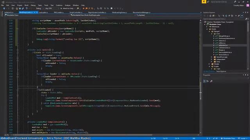The height and width of the screenshot is (140, 250).
Task: Select DictionaryExtensions.cs in Solution Explorer
Action: click(227, 38)
